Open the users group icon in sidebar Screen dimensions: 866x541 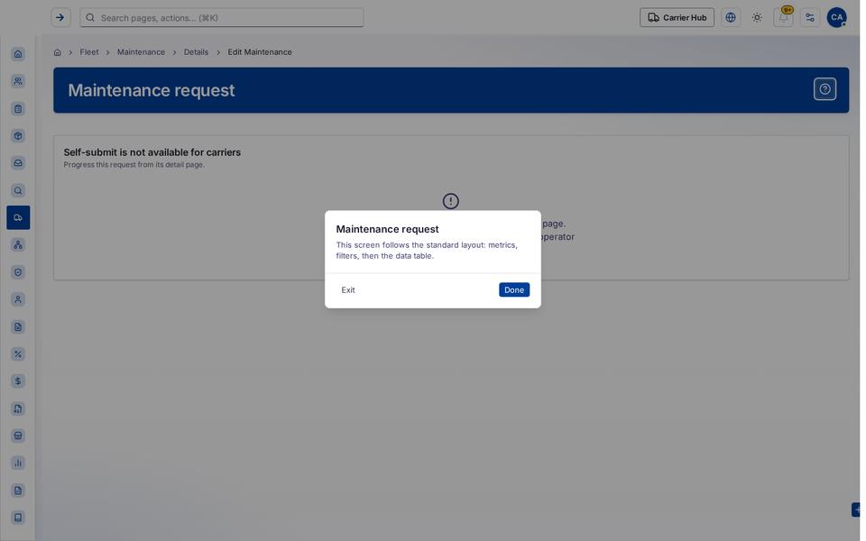[18, 81]
